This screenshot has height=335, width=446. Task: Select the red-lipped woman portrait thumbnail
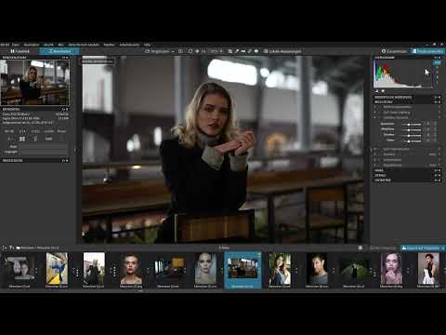[131, 269]
